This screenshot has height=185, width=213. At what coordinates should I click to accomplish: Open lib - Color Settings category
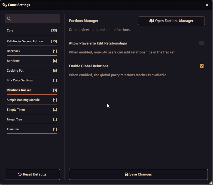[32, 80]
